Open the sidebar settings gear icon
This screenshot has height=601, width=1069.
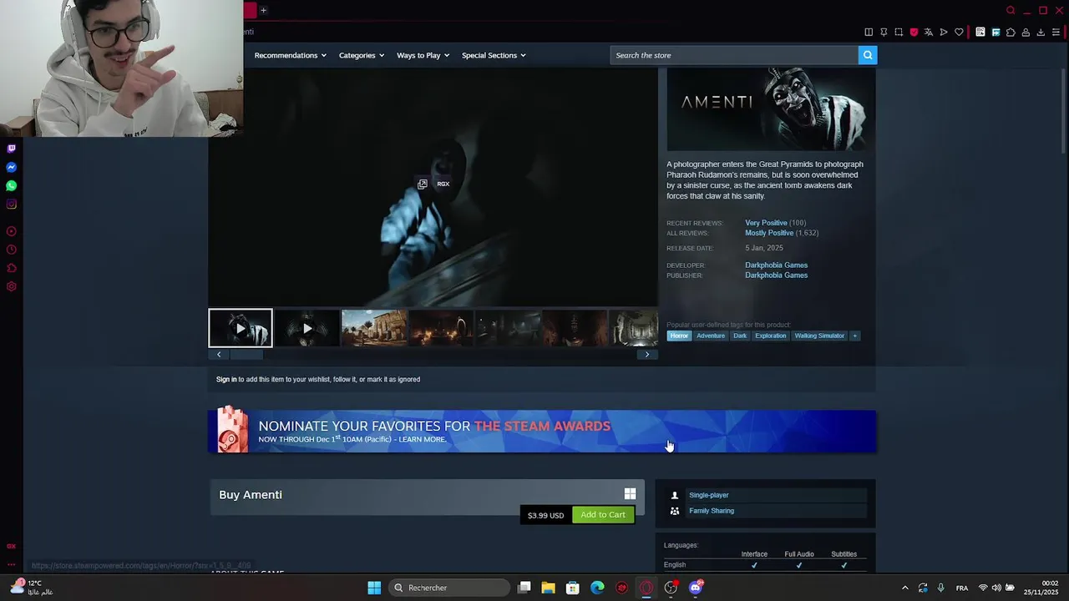pos(11,286)
